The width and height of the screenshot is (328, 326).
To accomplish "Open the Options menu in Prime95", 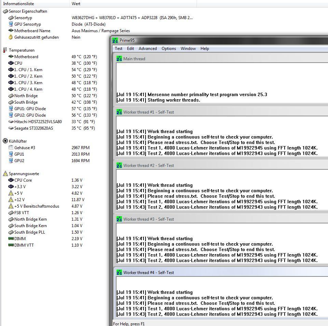I will click(x=168, y=49).
